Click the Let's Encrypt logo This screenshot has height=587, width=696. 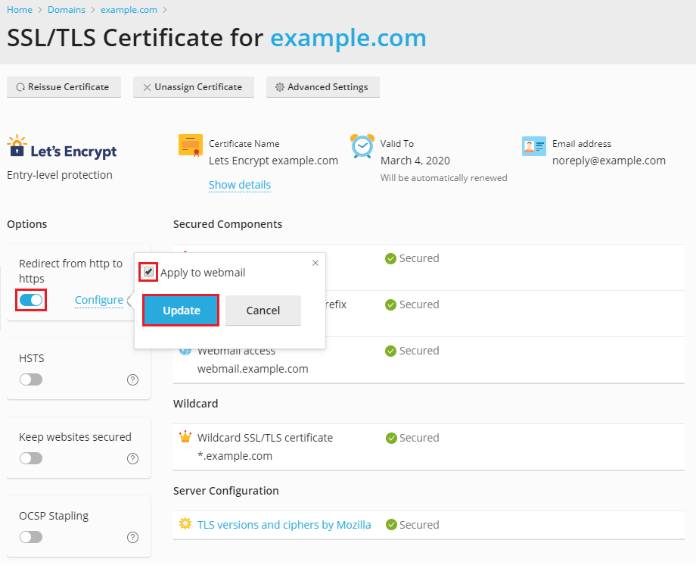point(62,147)
